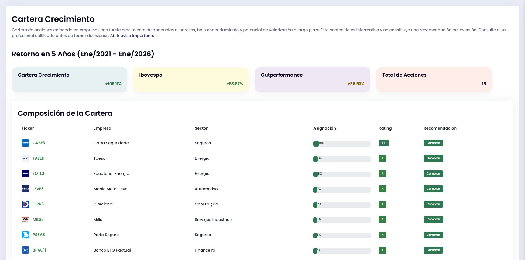Click the Taesa company logo icon
525x260 pixels.
coord(26,158)
